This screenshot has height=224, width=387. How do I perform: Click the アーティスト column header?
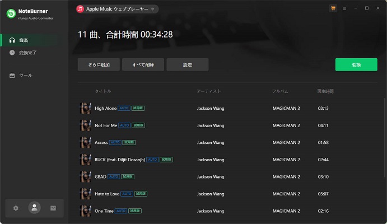tap(208, 91)
